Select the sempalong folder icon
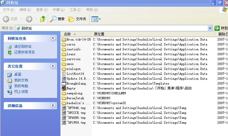Screen dimensions: 228x136 point(64,93)
